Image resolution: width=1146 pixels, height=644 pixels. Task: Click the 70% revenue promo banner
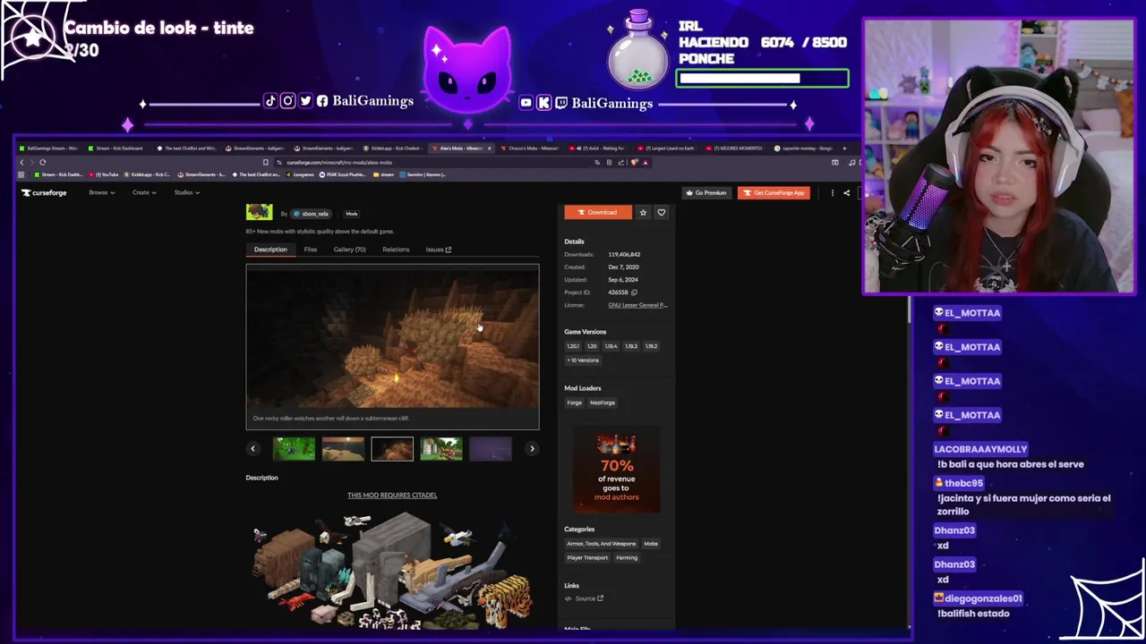(x=616, y=470)
